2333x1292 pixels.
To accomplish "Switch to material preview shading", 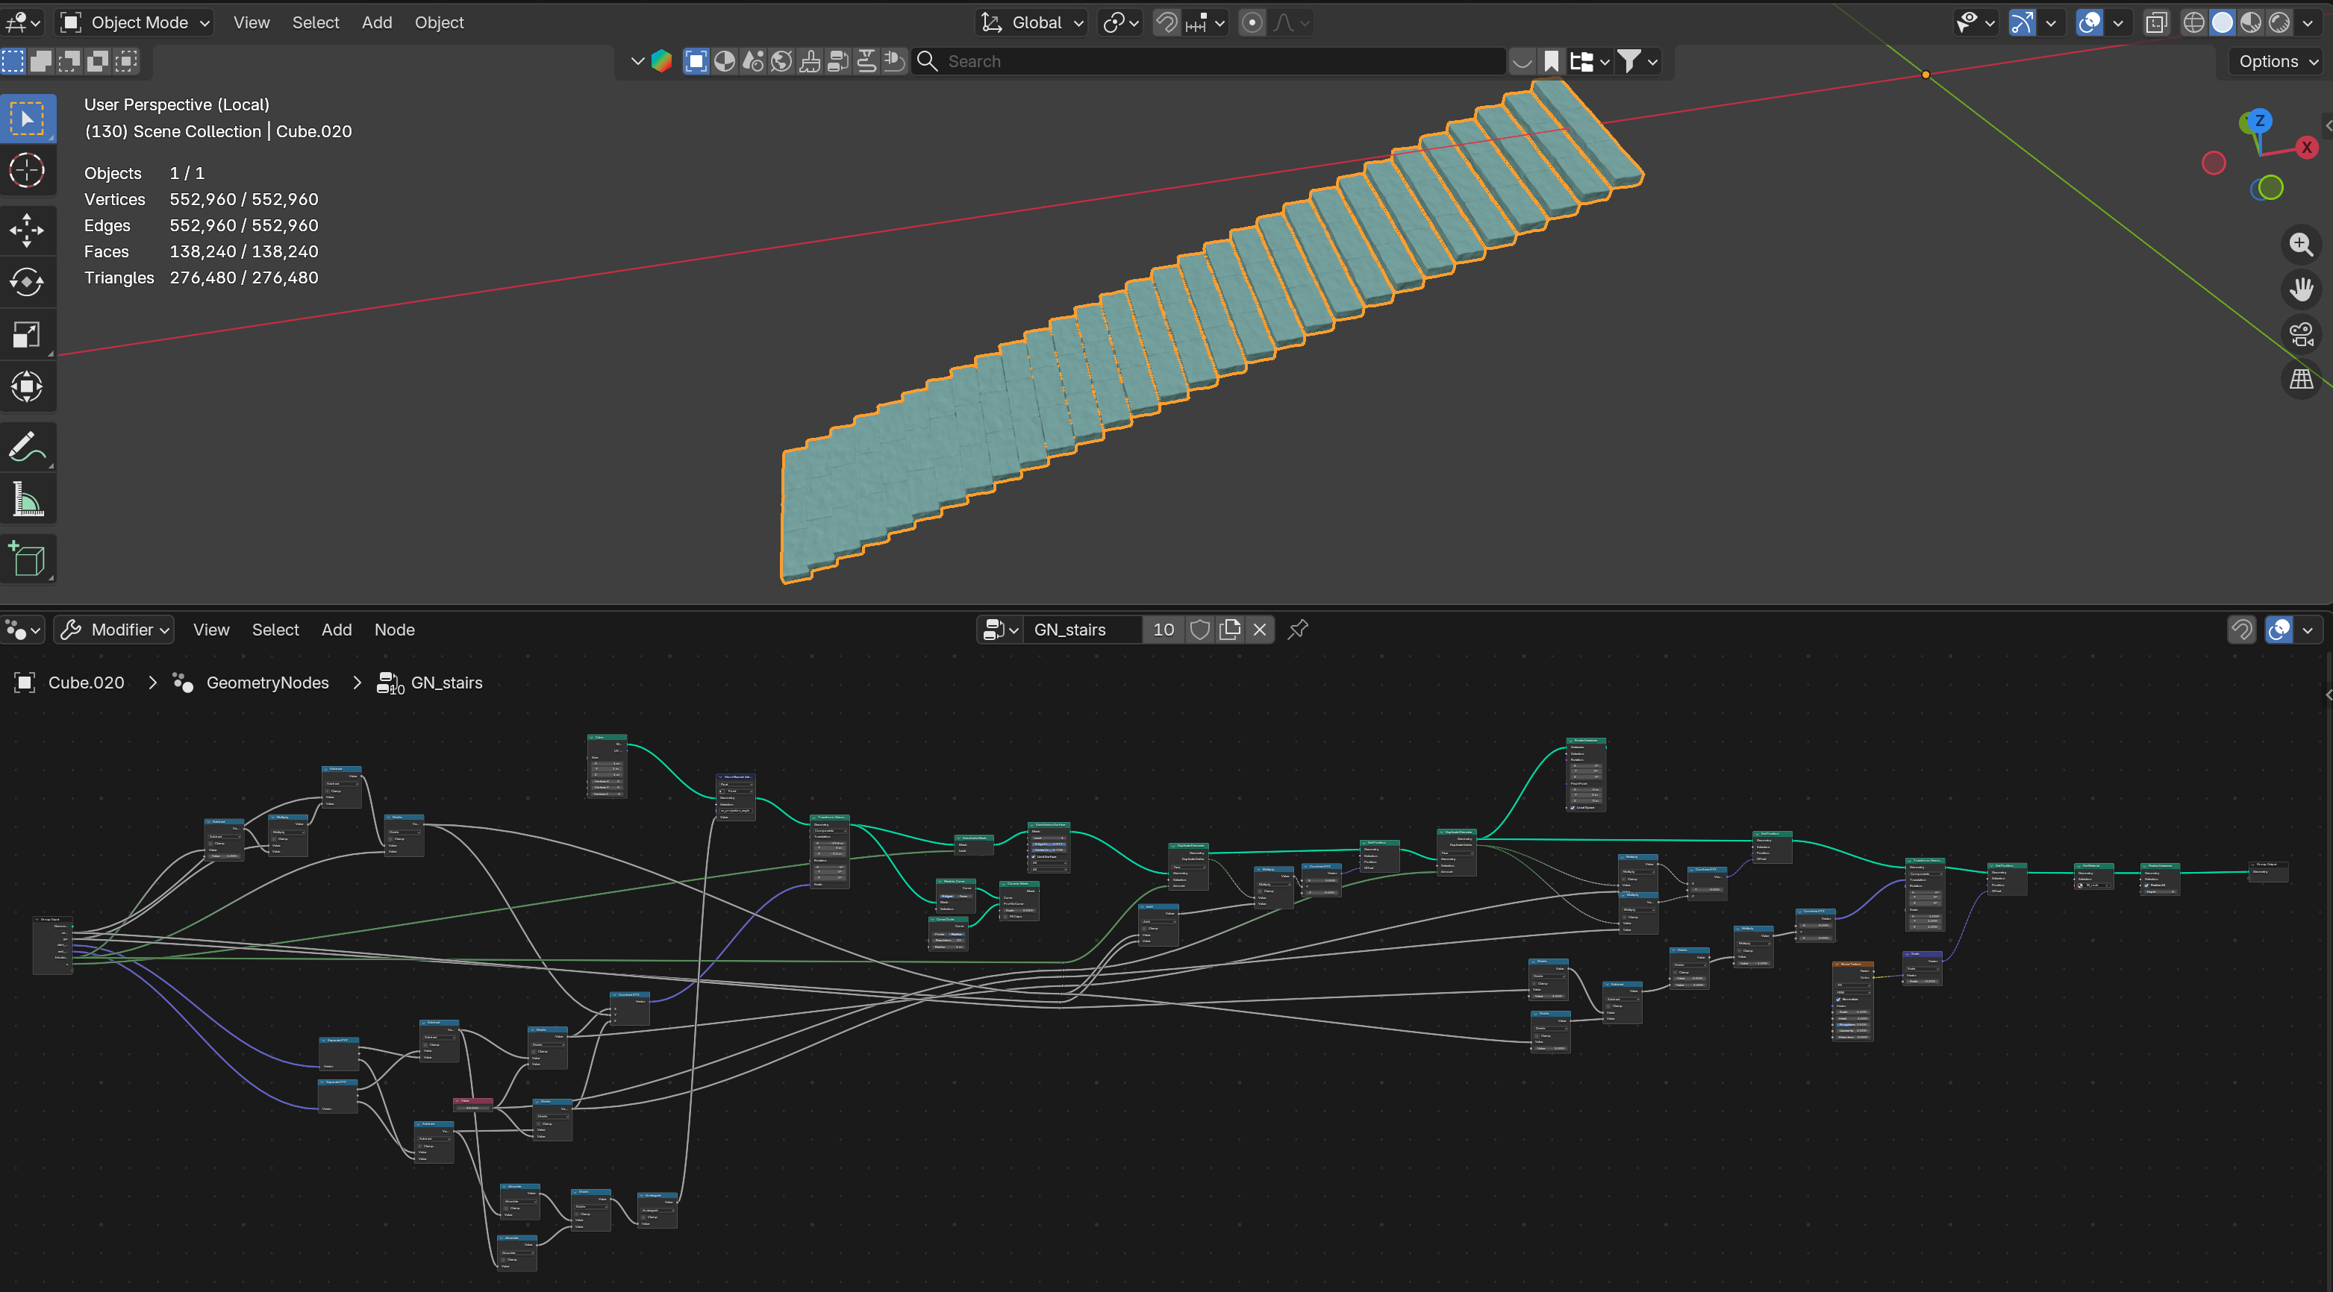I will [2252, 22].
